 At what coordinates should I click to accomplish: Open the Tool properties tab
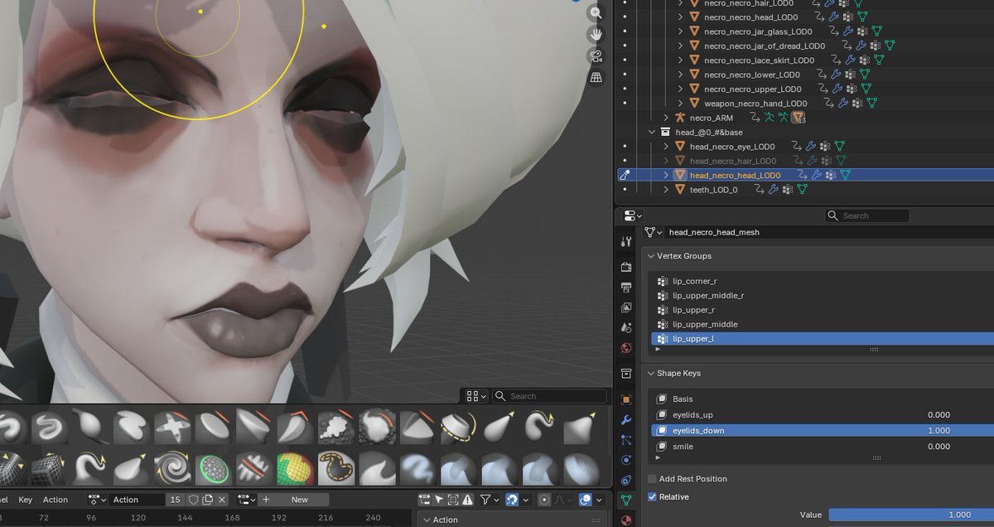626,242
